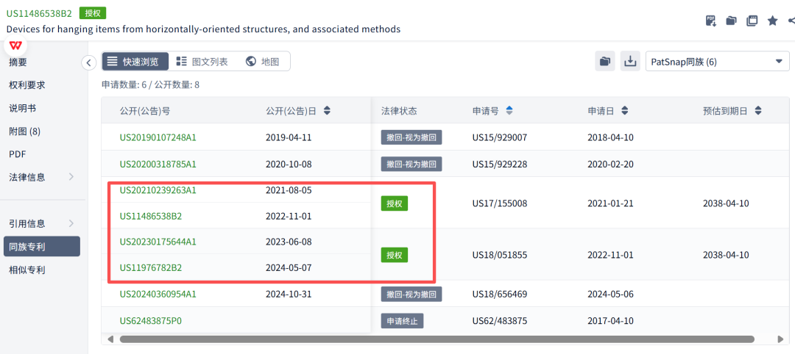Open 摘要 section in sidebar

(x=18, y=62)
